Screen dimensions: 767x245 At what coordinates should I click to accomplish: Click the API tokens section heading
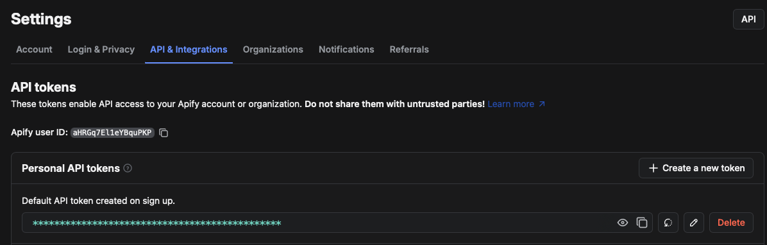pyautogui.click(x=44, y=87)
